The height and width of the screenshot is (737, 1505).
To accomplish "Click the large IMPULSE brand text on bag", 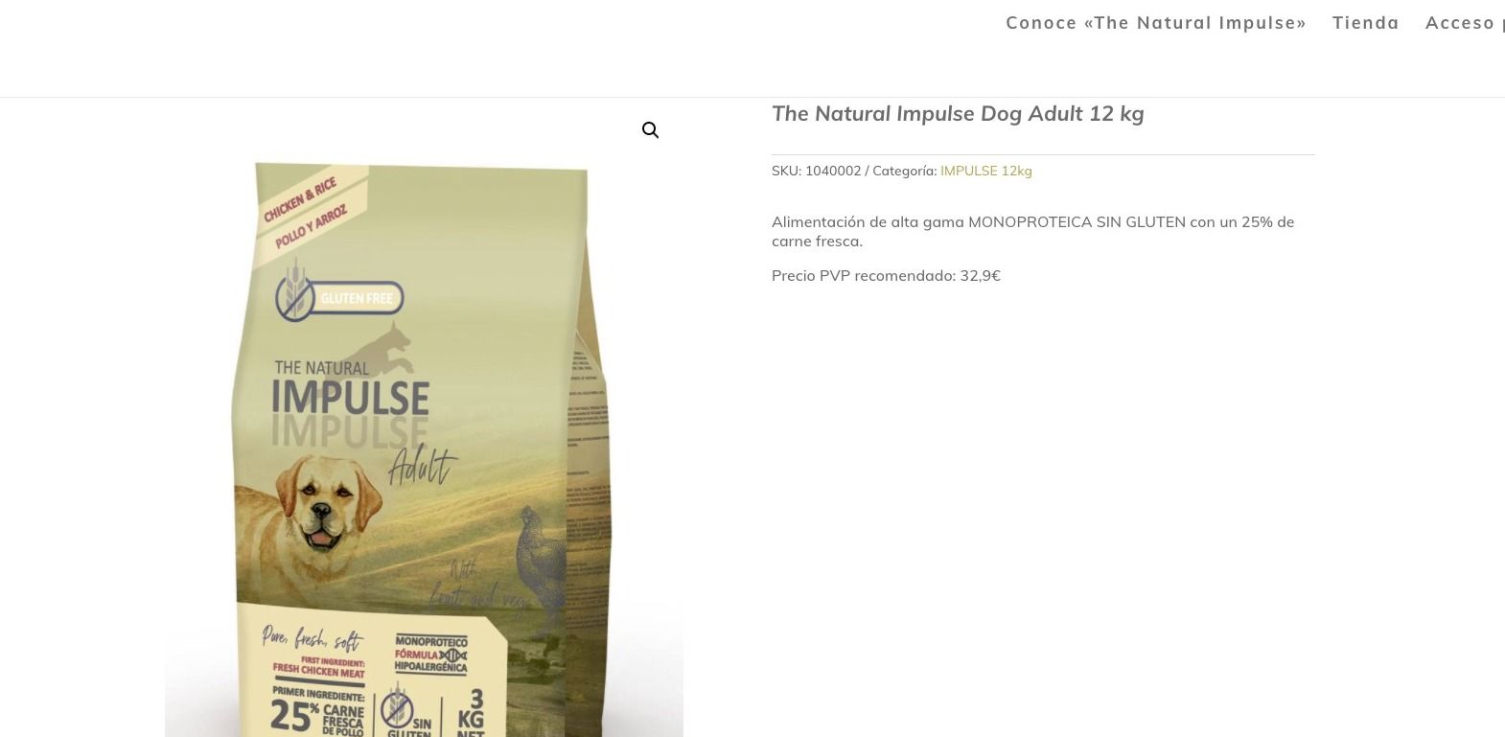I will (350, 398).
